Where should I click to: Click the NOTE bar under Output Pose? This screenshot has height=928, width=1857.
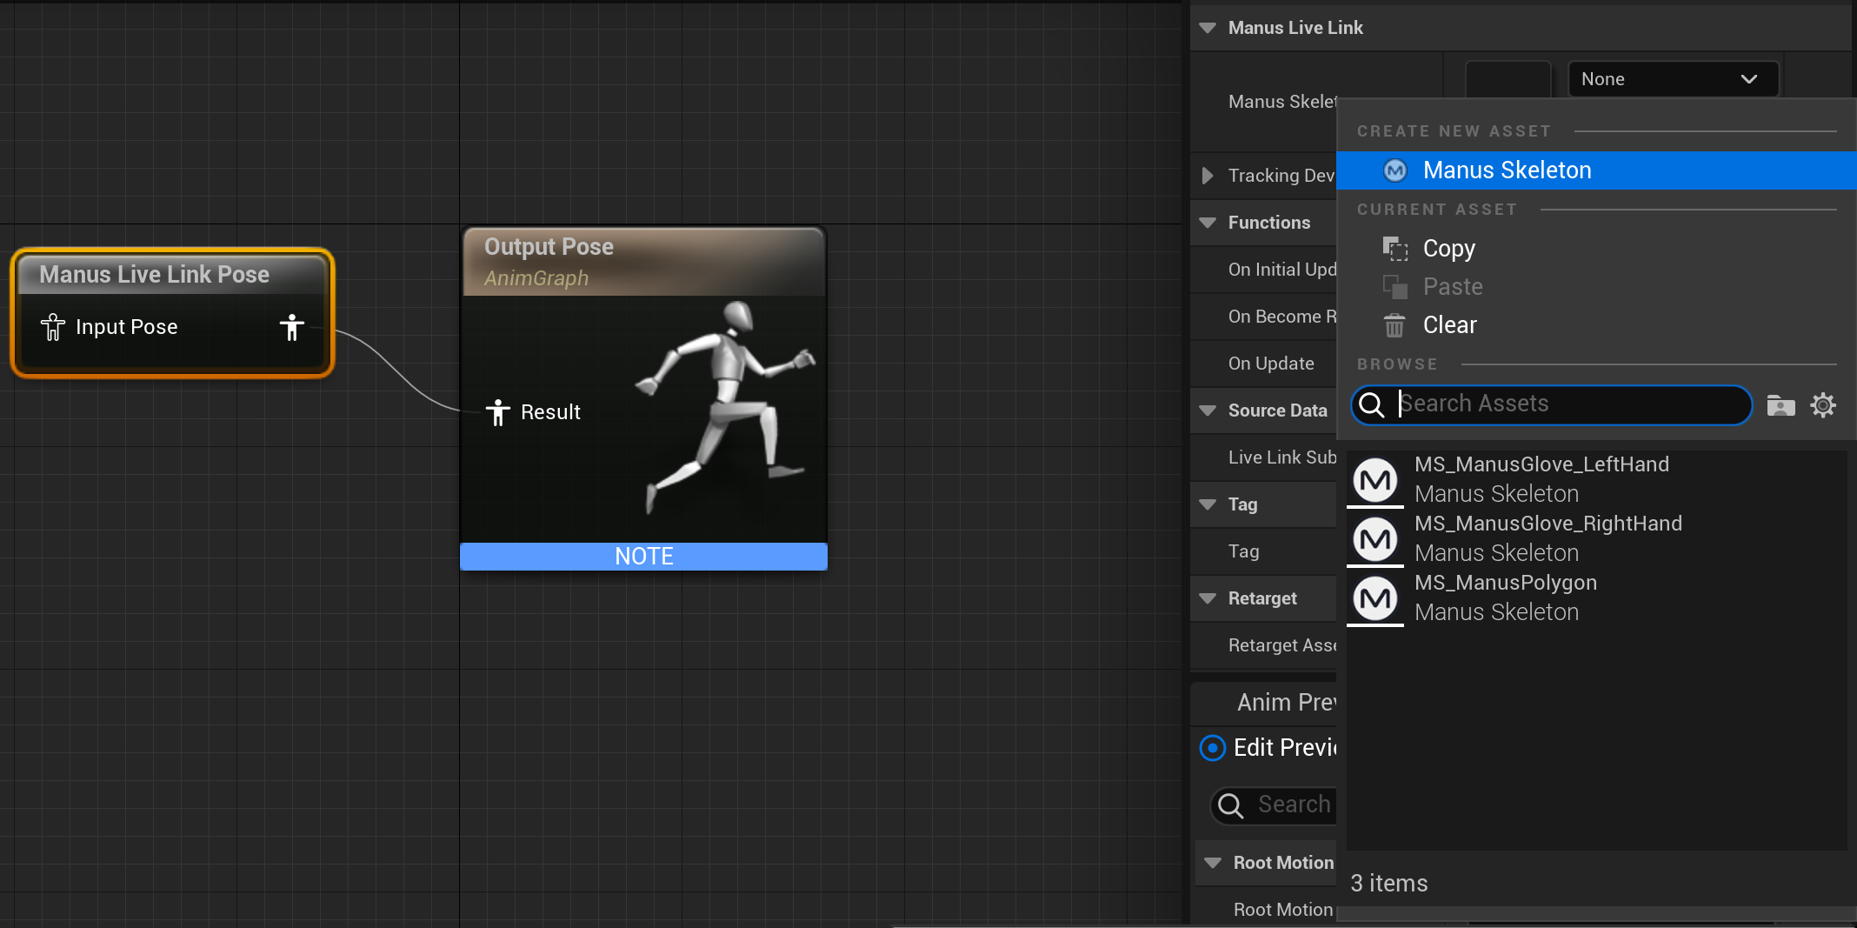[x=643, y=557]
